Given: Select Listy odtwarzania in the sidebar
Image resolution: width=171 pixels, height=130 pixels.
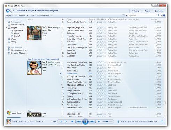Looking at the screenshot, I should (x=17, y=25).
